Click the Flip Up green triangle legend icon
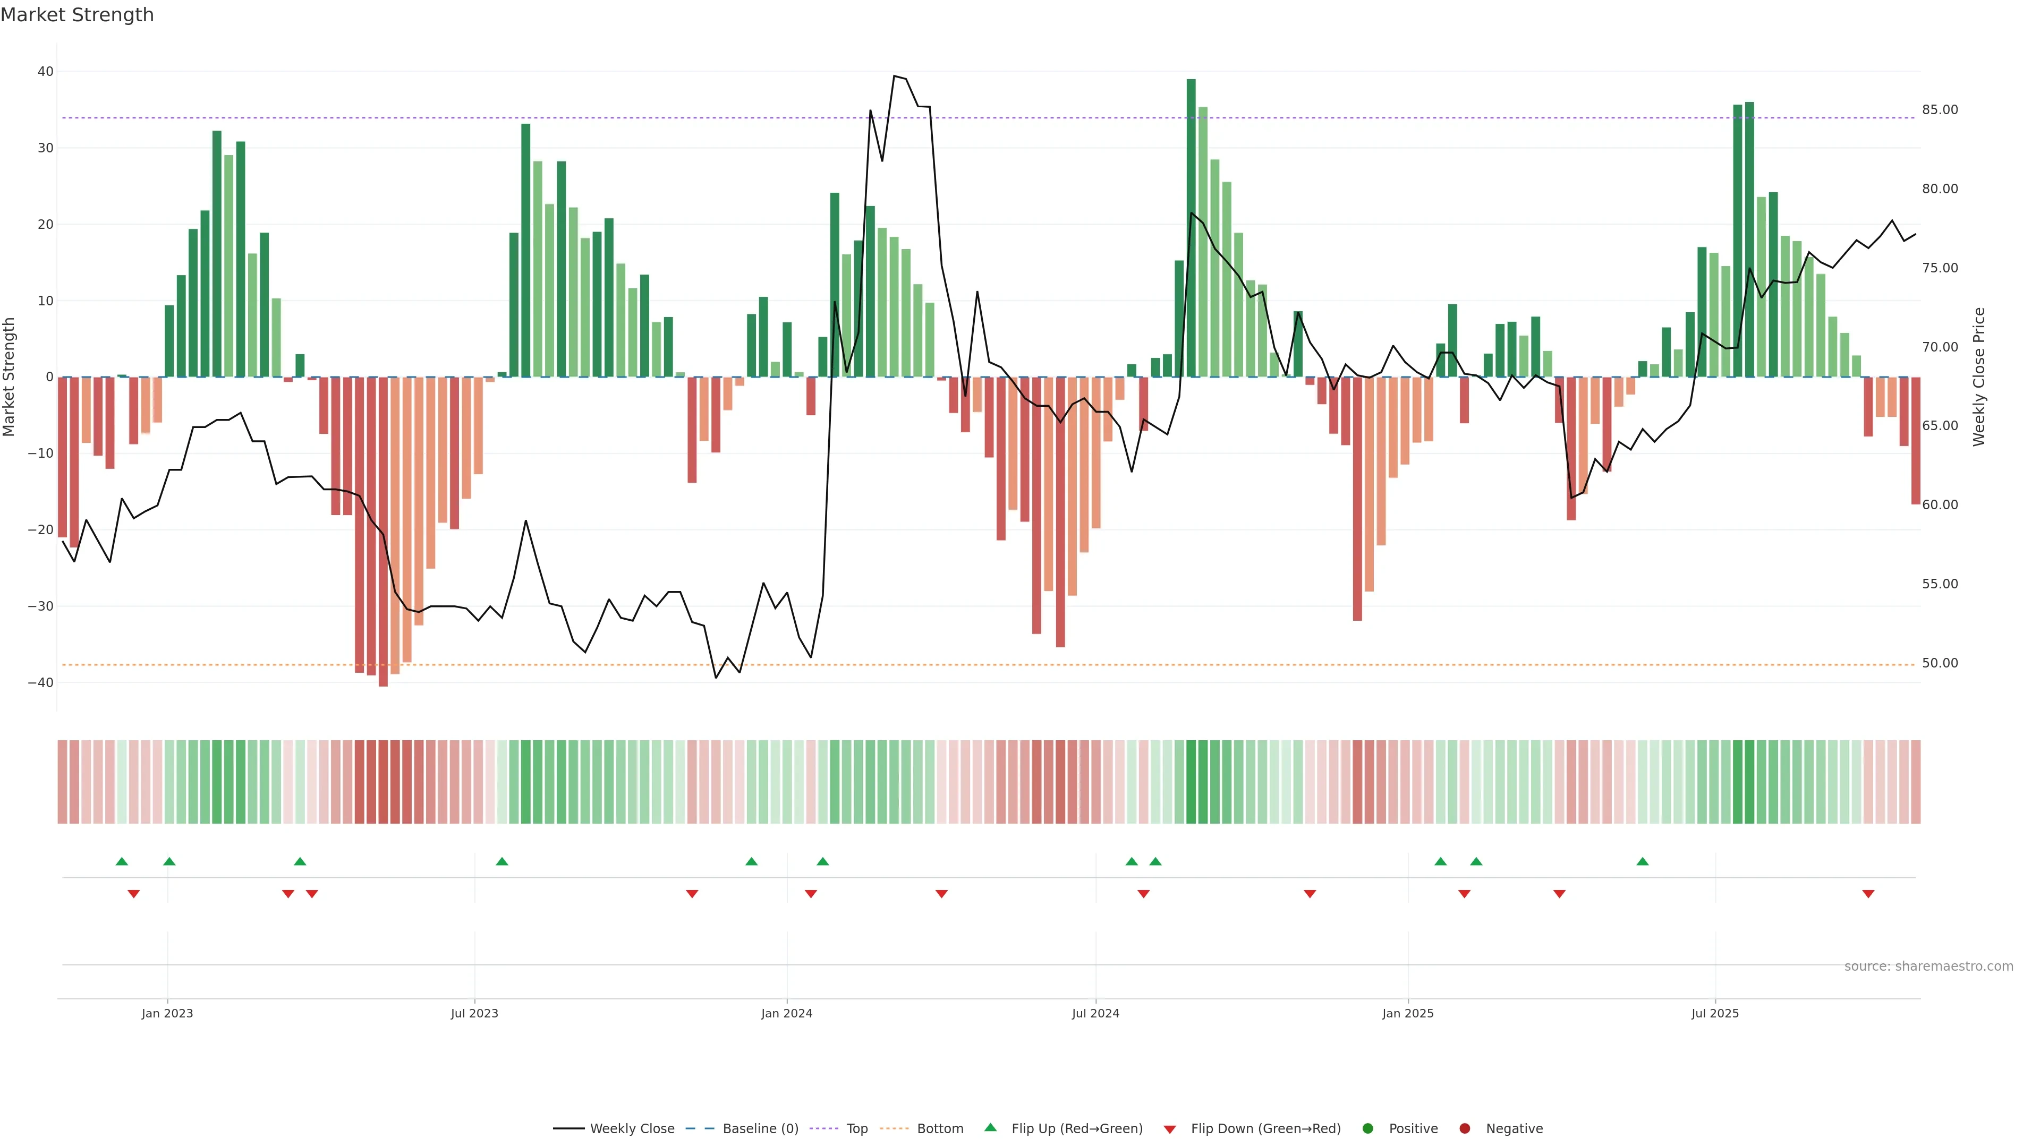 (990, 1127)
